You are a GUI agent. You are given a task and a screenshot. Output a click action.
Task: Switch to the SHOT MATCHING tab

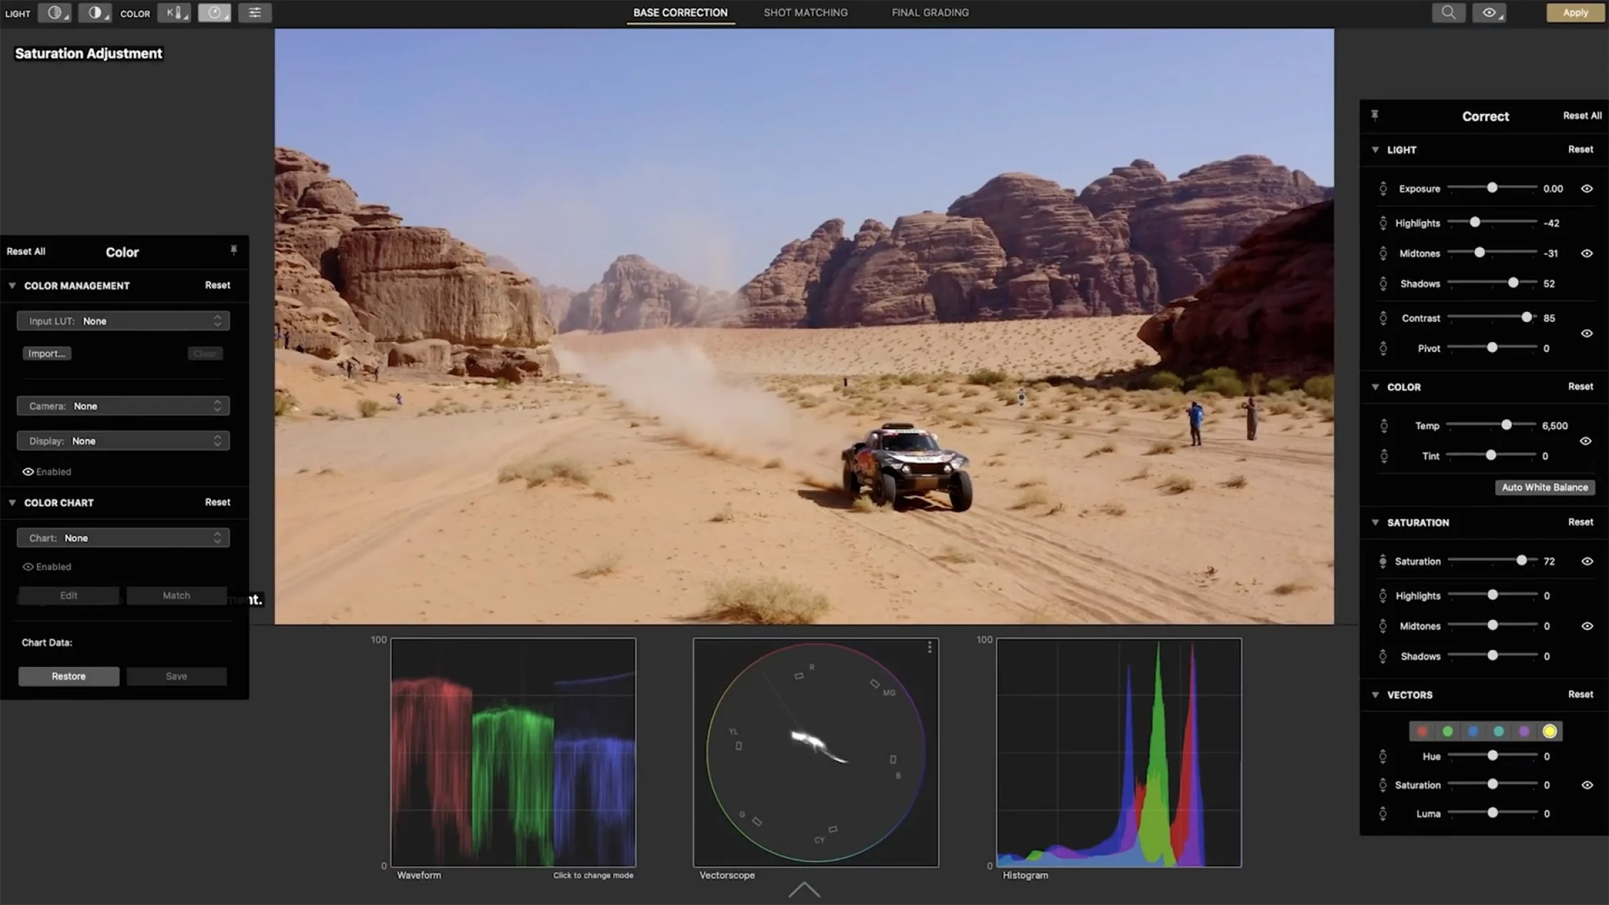(x=806, y=12)
